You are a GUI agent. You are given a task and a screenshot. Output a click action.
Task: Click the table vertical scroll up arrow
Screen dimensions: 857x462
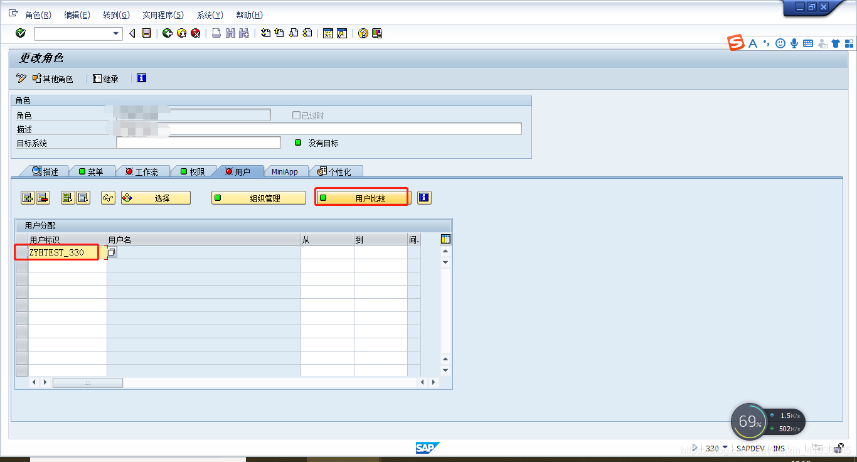(445, 251)
